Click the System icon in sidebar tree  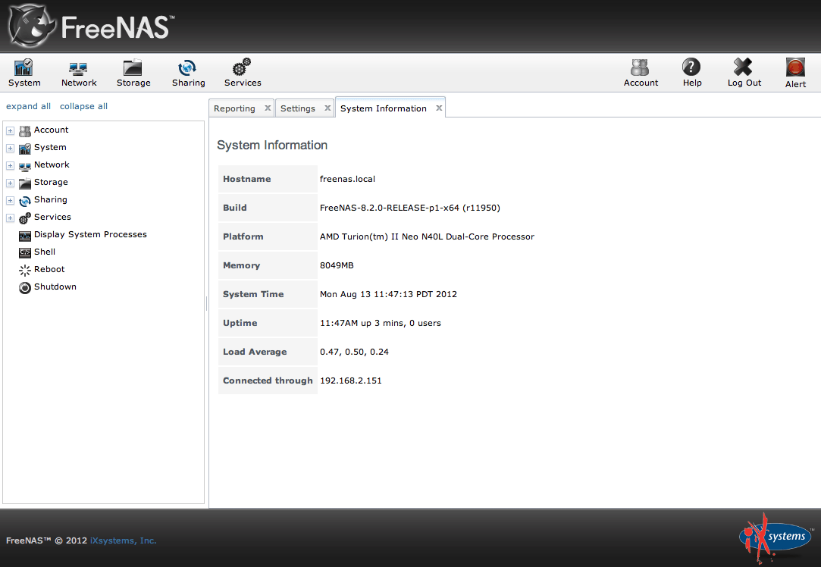pos(24,149)
